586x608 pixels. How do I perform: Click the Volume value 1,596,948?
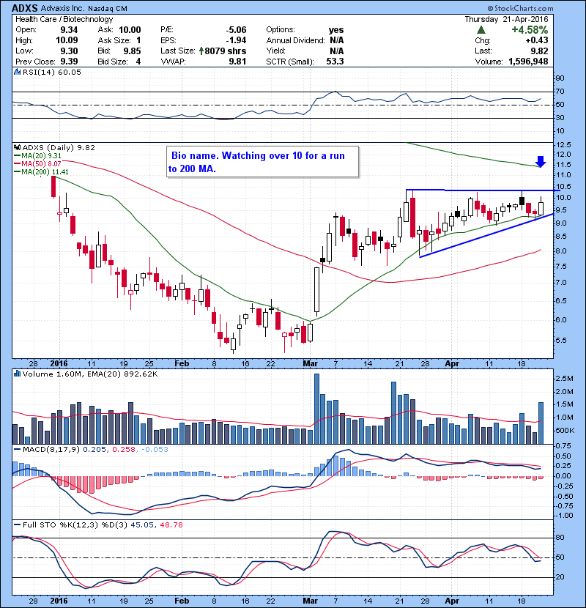click(x=528, y=62)
